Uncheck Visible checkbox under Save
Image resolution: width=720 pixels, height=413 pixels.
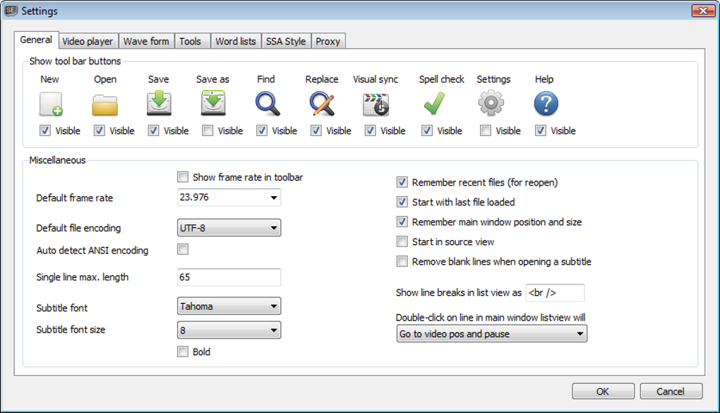tap(153, 131)
